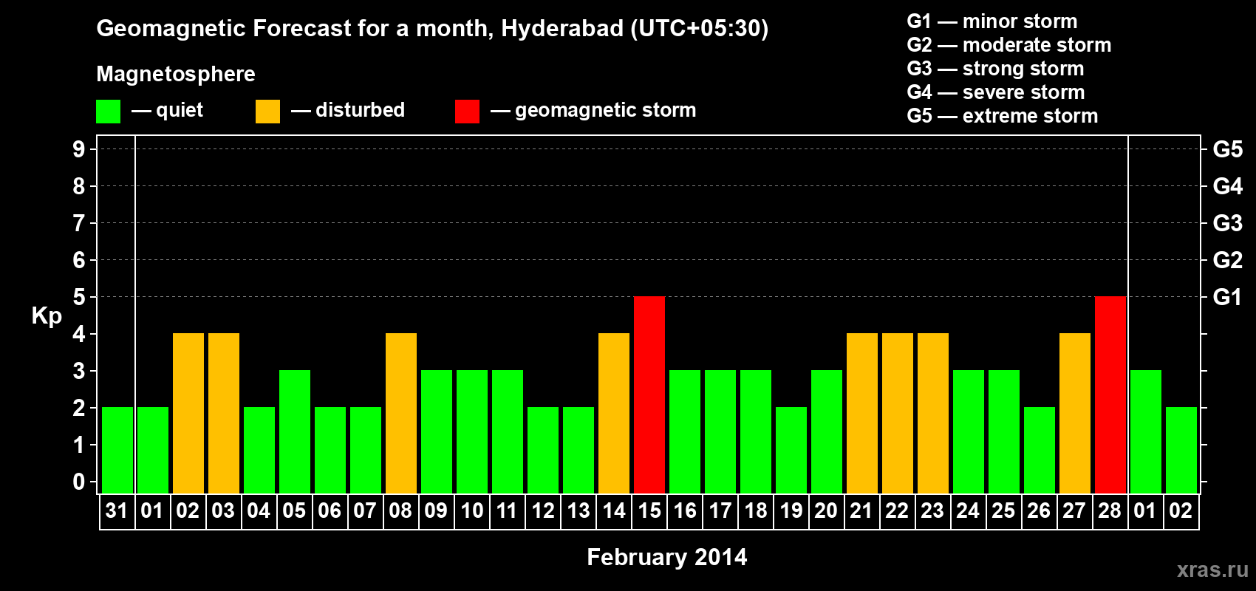Click the orange bar above day 21
The image size is (1256, 591).
(862, 414)
